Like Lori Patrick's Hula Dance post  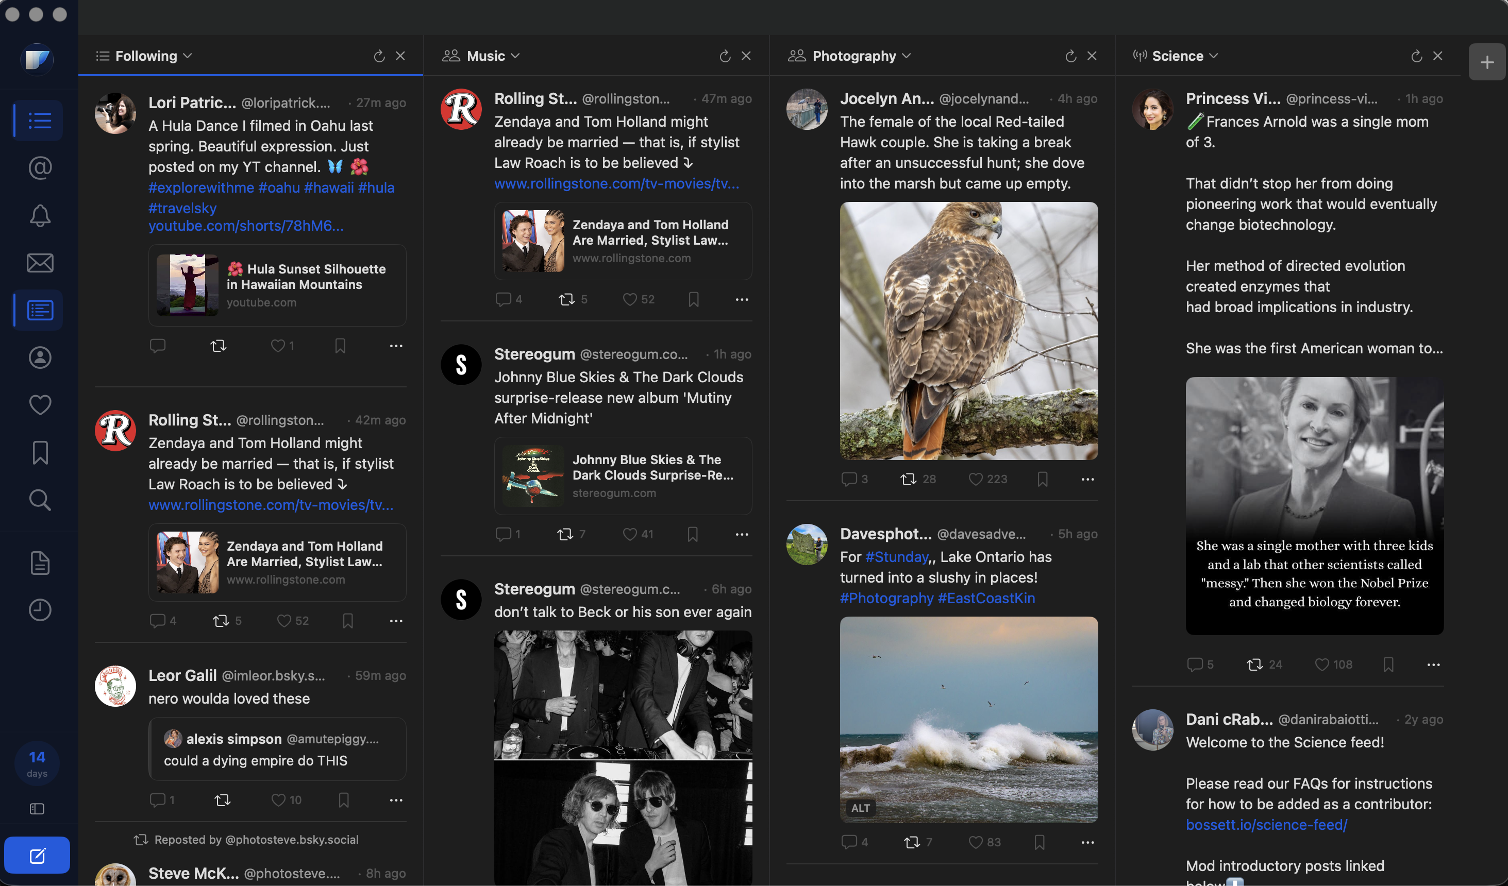coord(278,346)
